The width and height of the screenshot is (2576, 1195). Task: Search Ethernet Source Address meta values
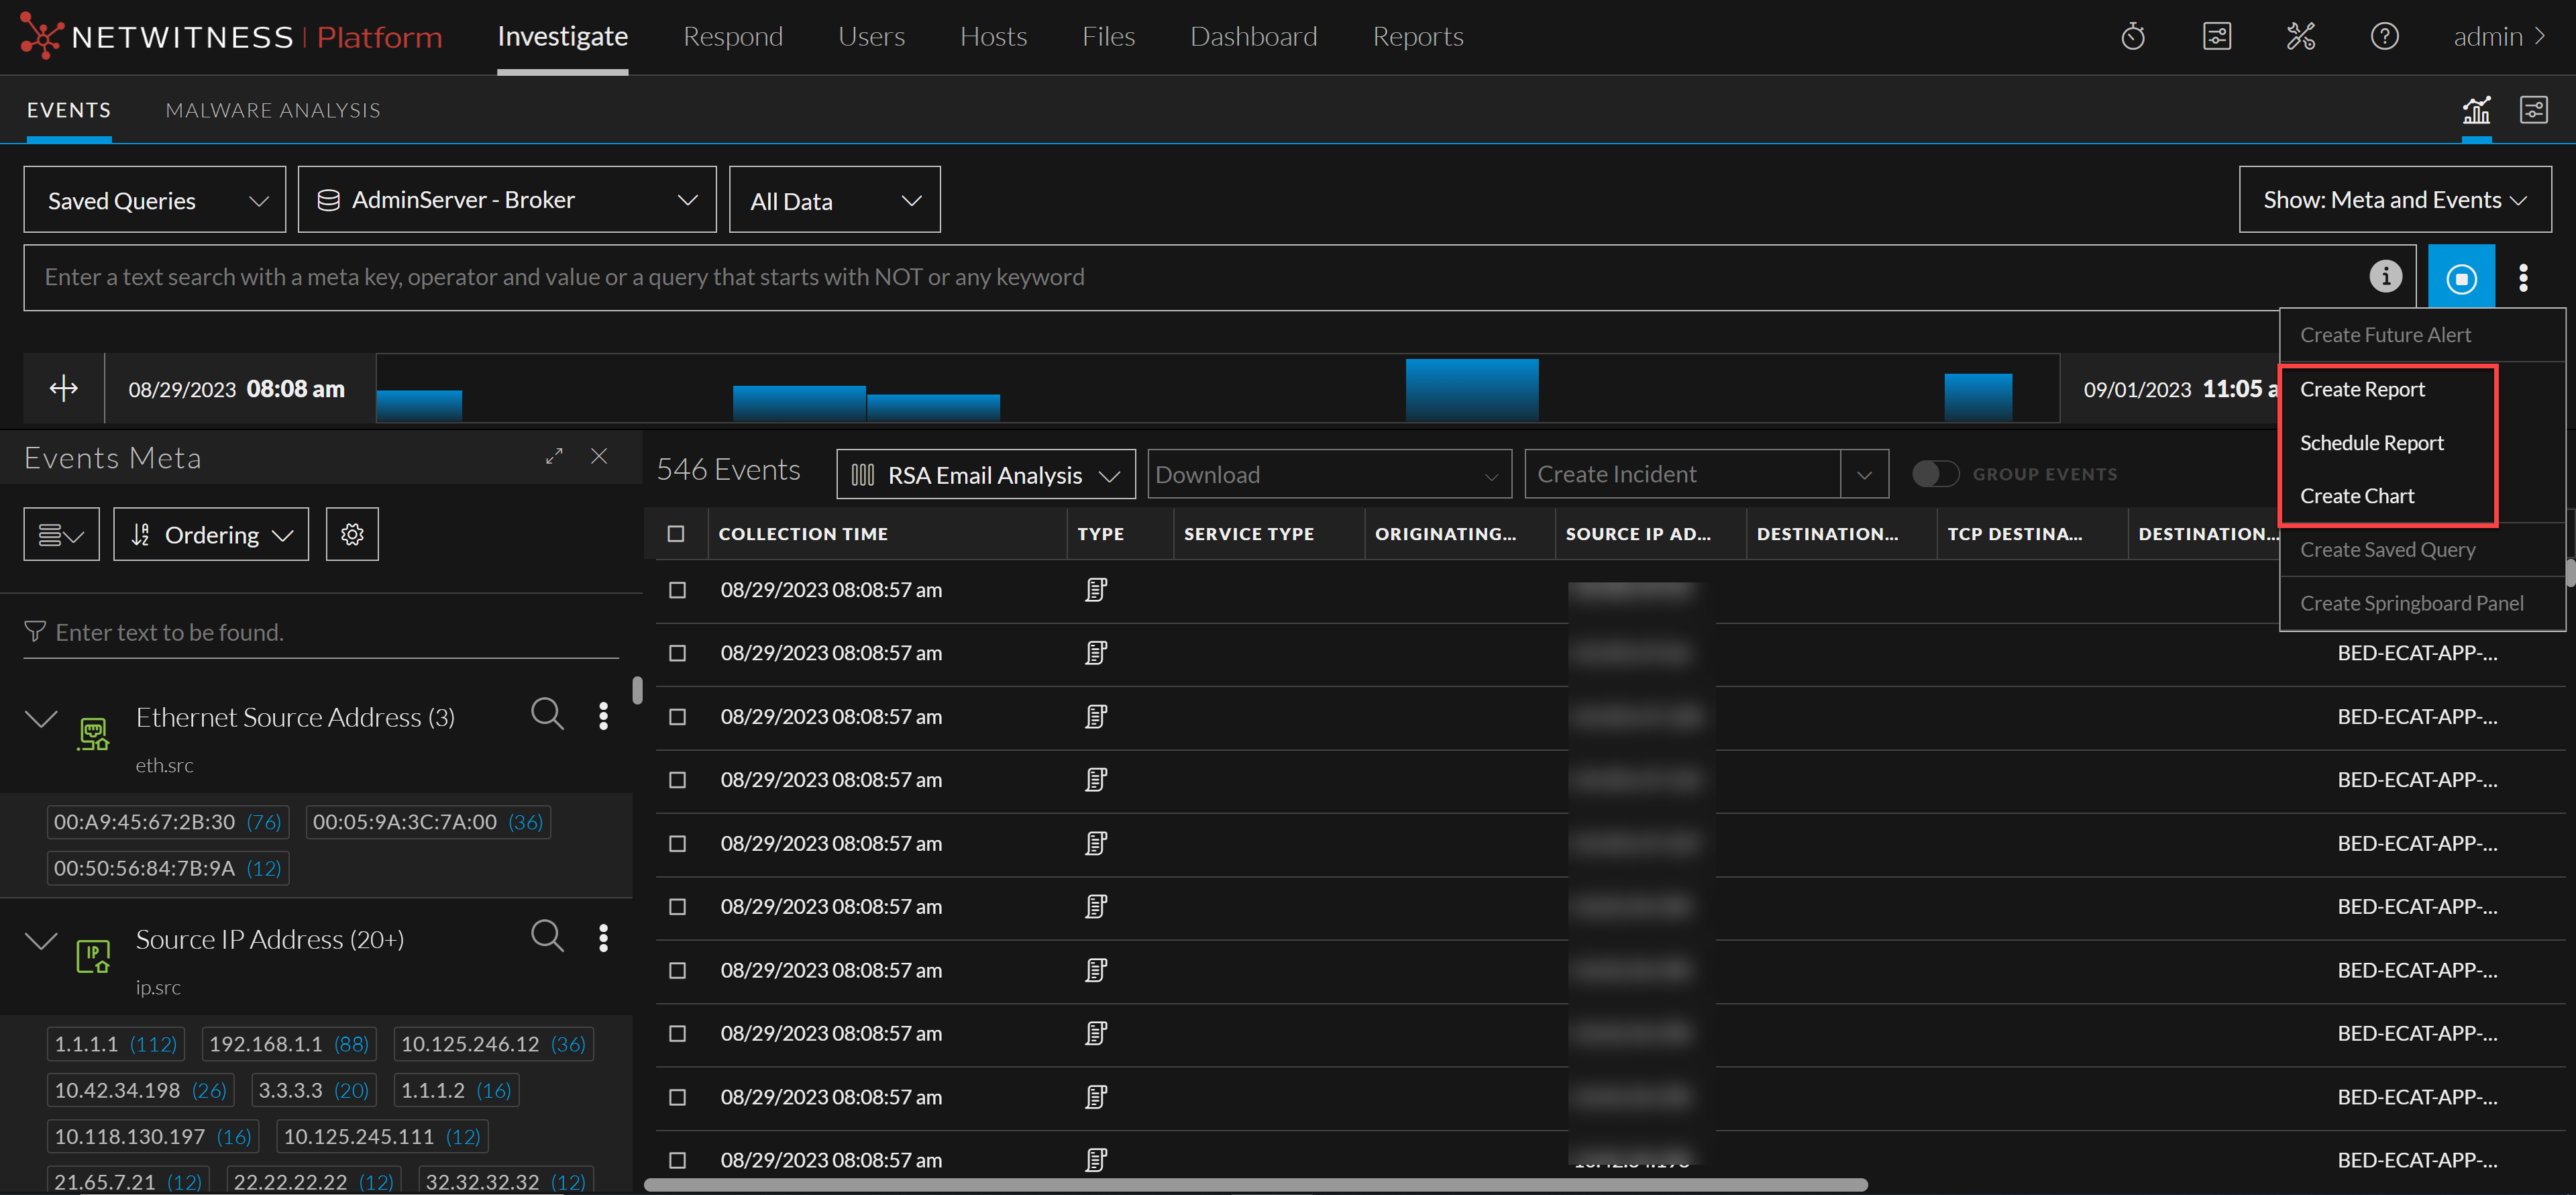pyautogui.click(x=547, y=714)
